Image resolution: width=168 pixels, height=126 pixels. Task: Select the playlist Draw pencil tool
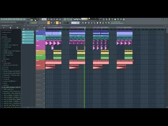(27, 26)
